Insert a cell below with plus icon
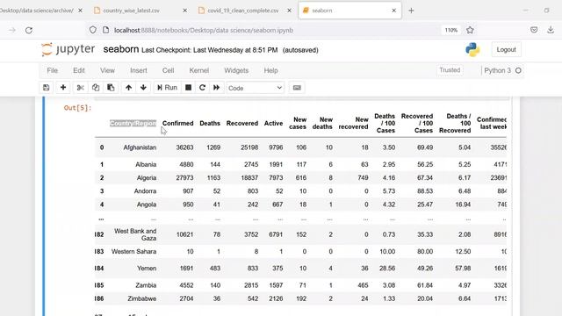 [63, 88]
